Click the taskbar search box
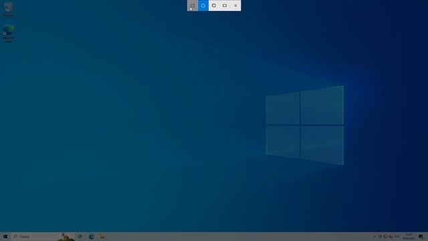 click(43, 236)
